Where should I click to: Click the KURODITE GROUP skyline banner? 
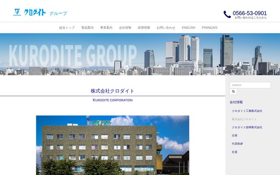click(x=140, y=54)
